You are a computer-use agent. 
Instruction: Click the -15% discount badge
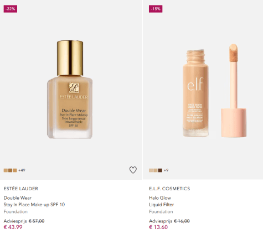point(156,9)
